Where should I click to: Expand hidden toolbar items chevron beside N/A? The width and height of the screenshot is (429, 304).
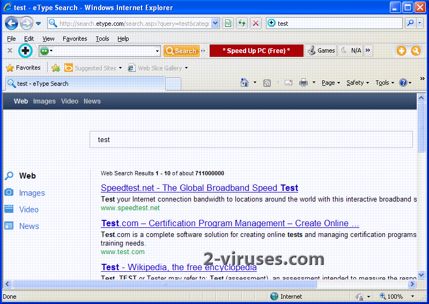368,50
